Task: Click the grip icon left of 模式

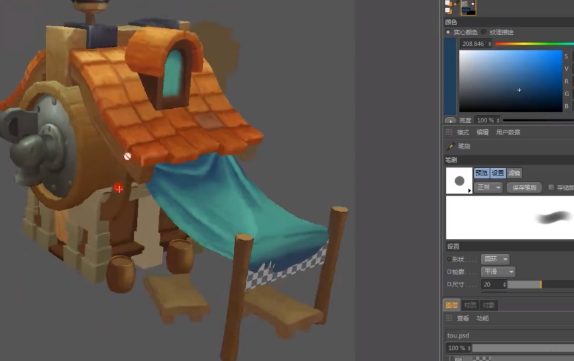Action: (x=450, y=132)
